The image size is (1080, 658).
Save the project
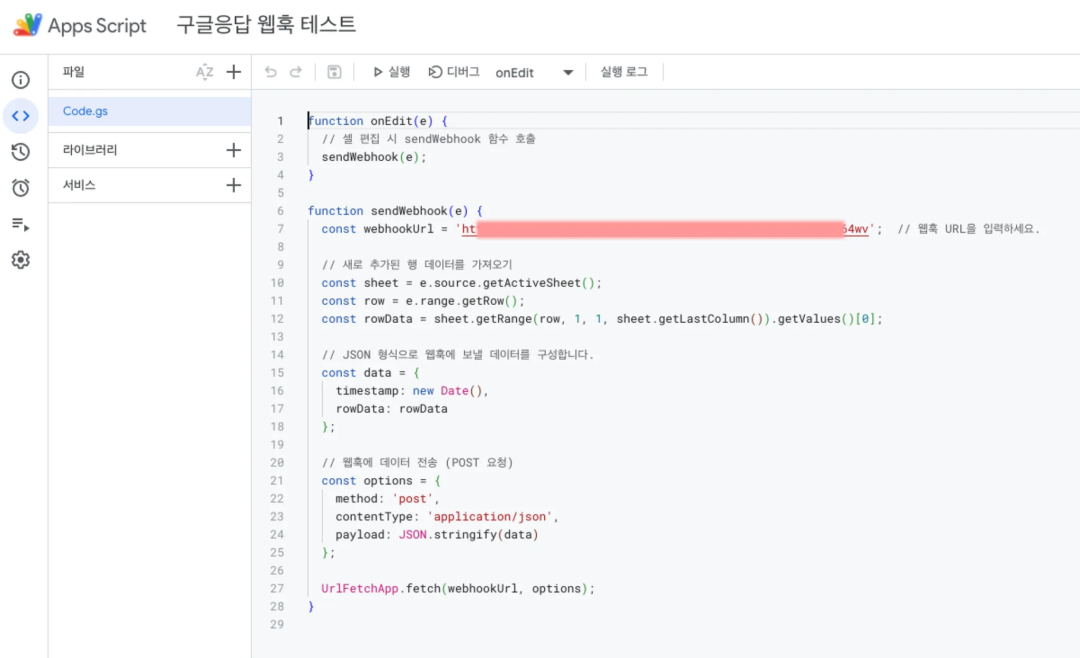point(334,72)
